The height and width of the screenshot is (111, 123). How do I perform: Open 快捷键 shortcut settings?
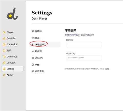pos(45,31)
